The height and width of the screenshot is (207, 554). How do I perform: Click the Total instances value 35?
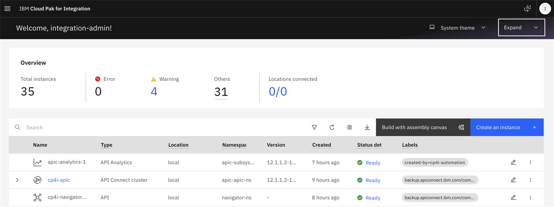[x=28, y=92]
